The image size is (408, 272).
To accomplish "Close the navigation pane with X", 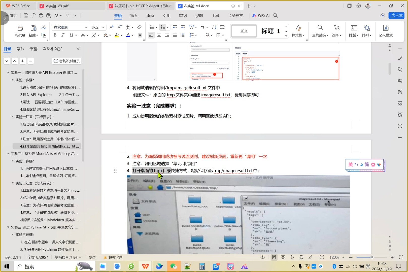I will click(x=78, y=49).
